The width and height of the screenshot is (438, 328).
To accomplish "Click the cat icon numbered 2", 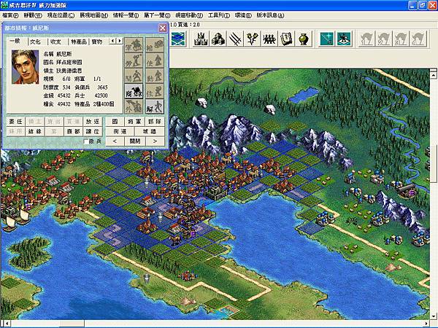I will [384, 39].
